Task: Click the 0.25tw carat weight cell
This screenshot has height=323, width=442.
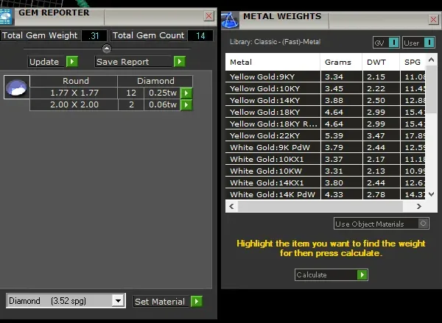Action: tap(162, 93)
